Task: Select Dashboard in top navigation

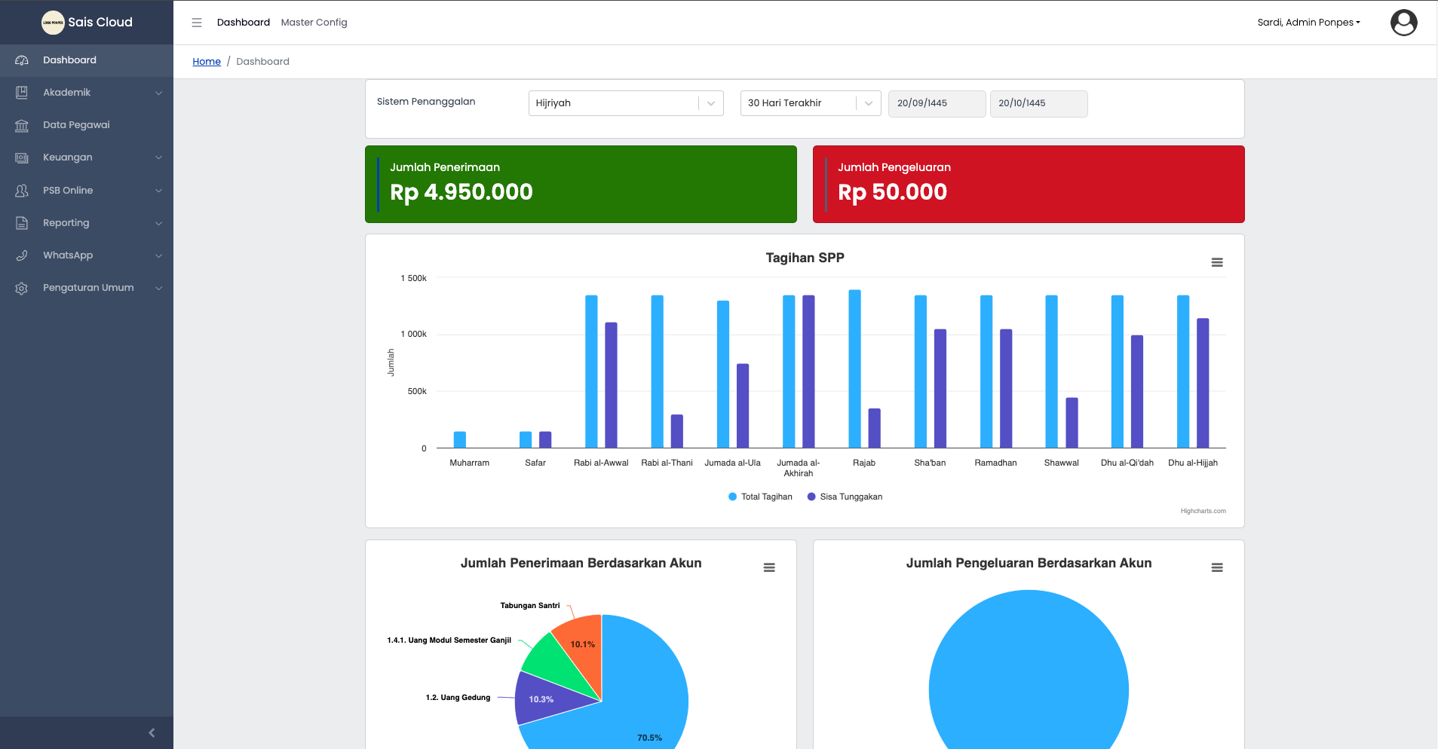Action: [244, 23]
